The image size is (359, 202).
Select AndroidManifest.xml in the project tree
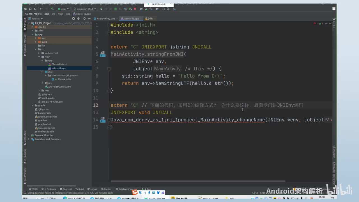[57, 87]
